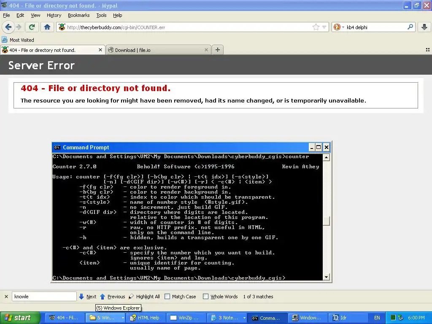Open the address bar history dropdown

(x=324, y=27)
